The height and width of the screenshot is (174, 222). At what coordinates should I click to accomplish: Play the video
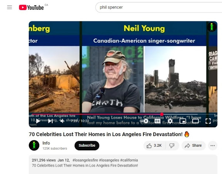click(x=38, y=121)
